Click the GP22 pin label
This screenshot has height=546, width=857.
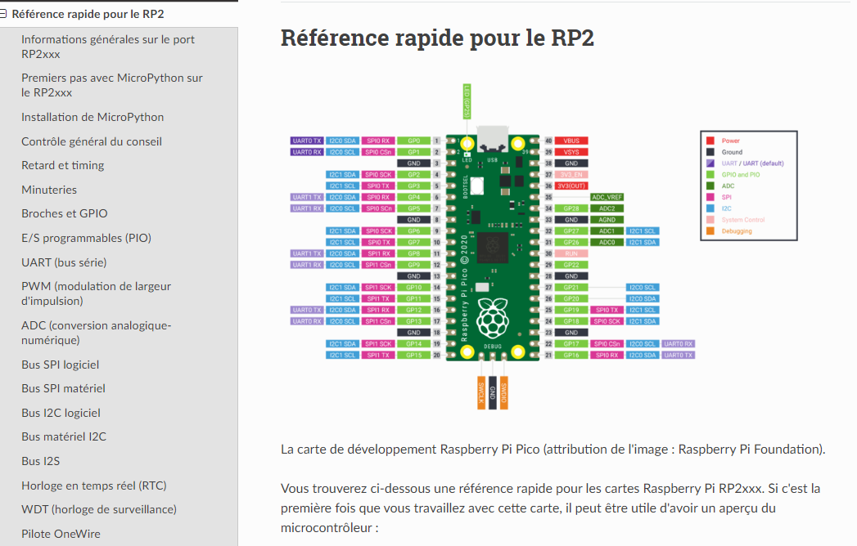(x=571, y=265)
